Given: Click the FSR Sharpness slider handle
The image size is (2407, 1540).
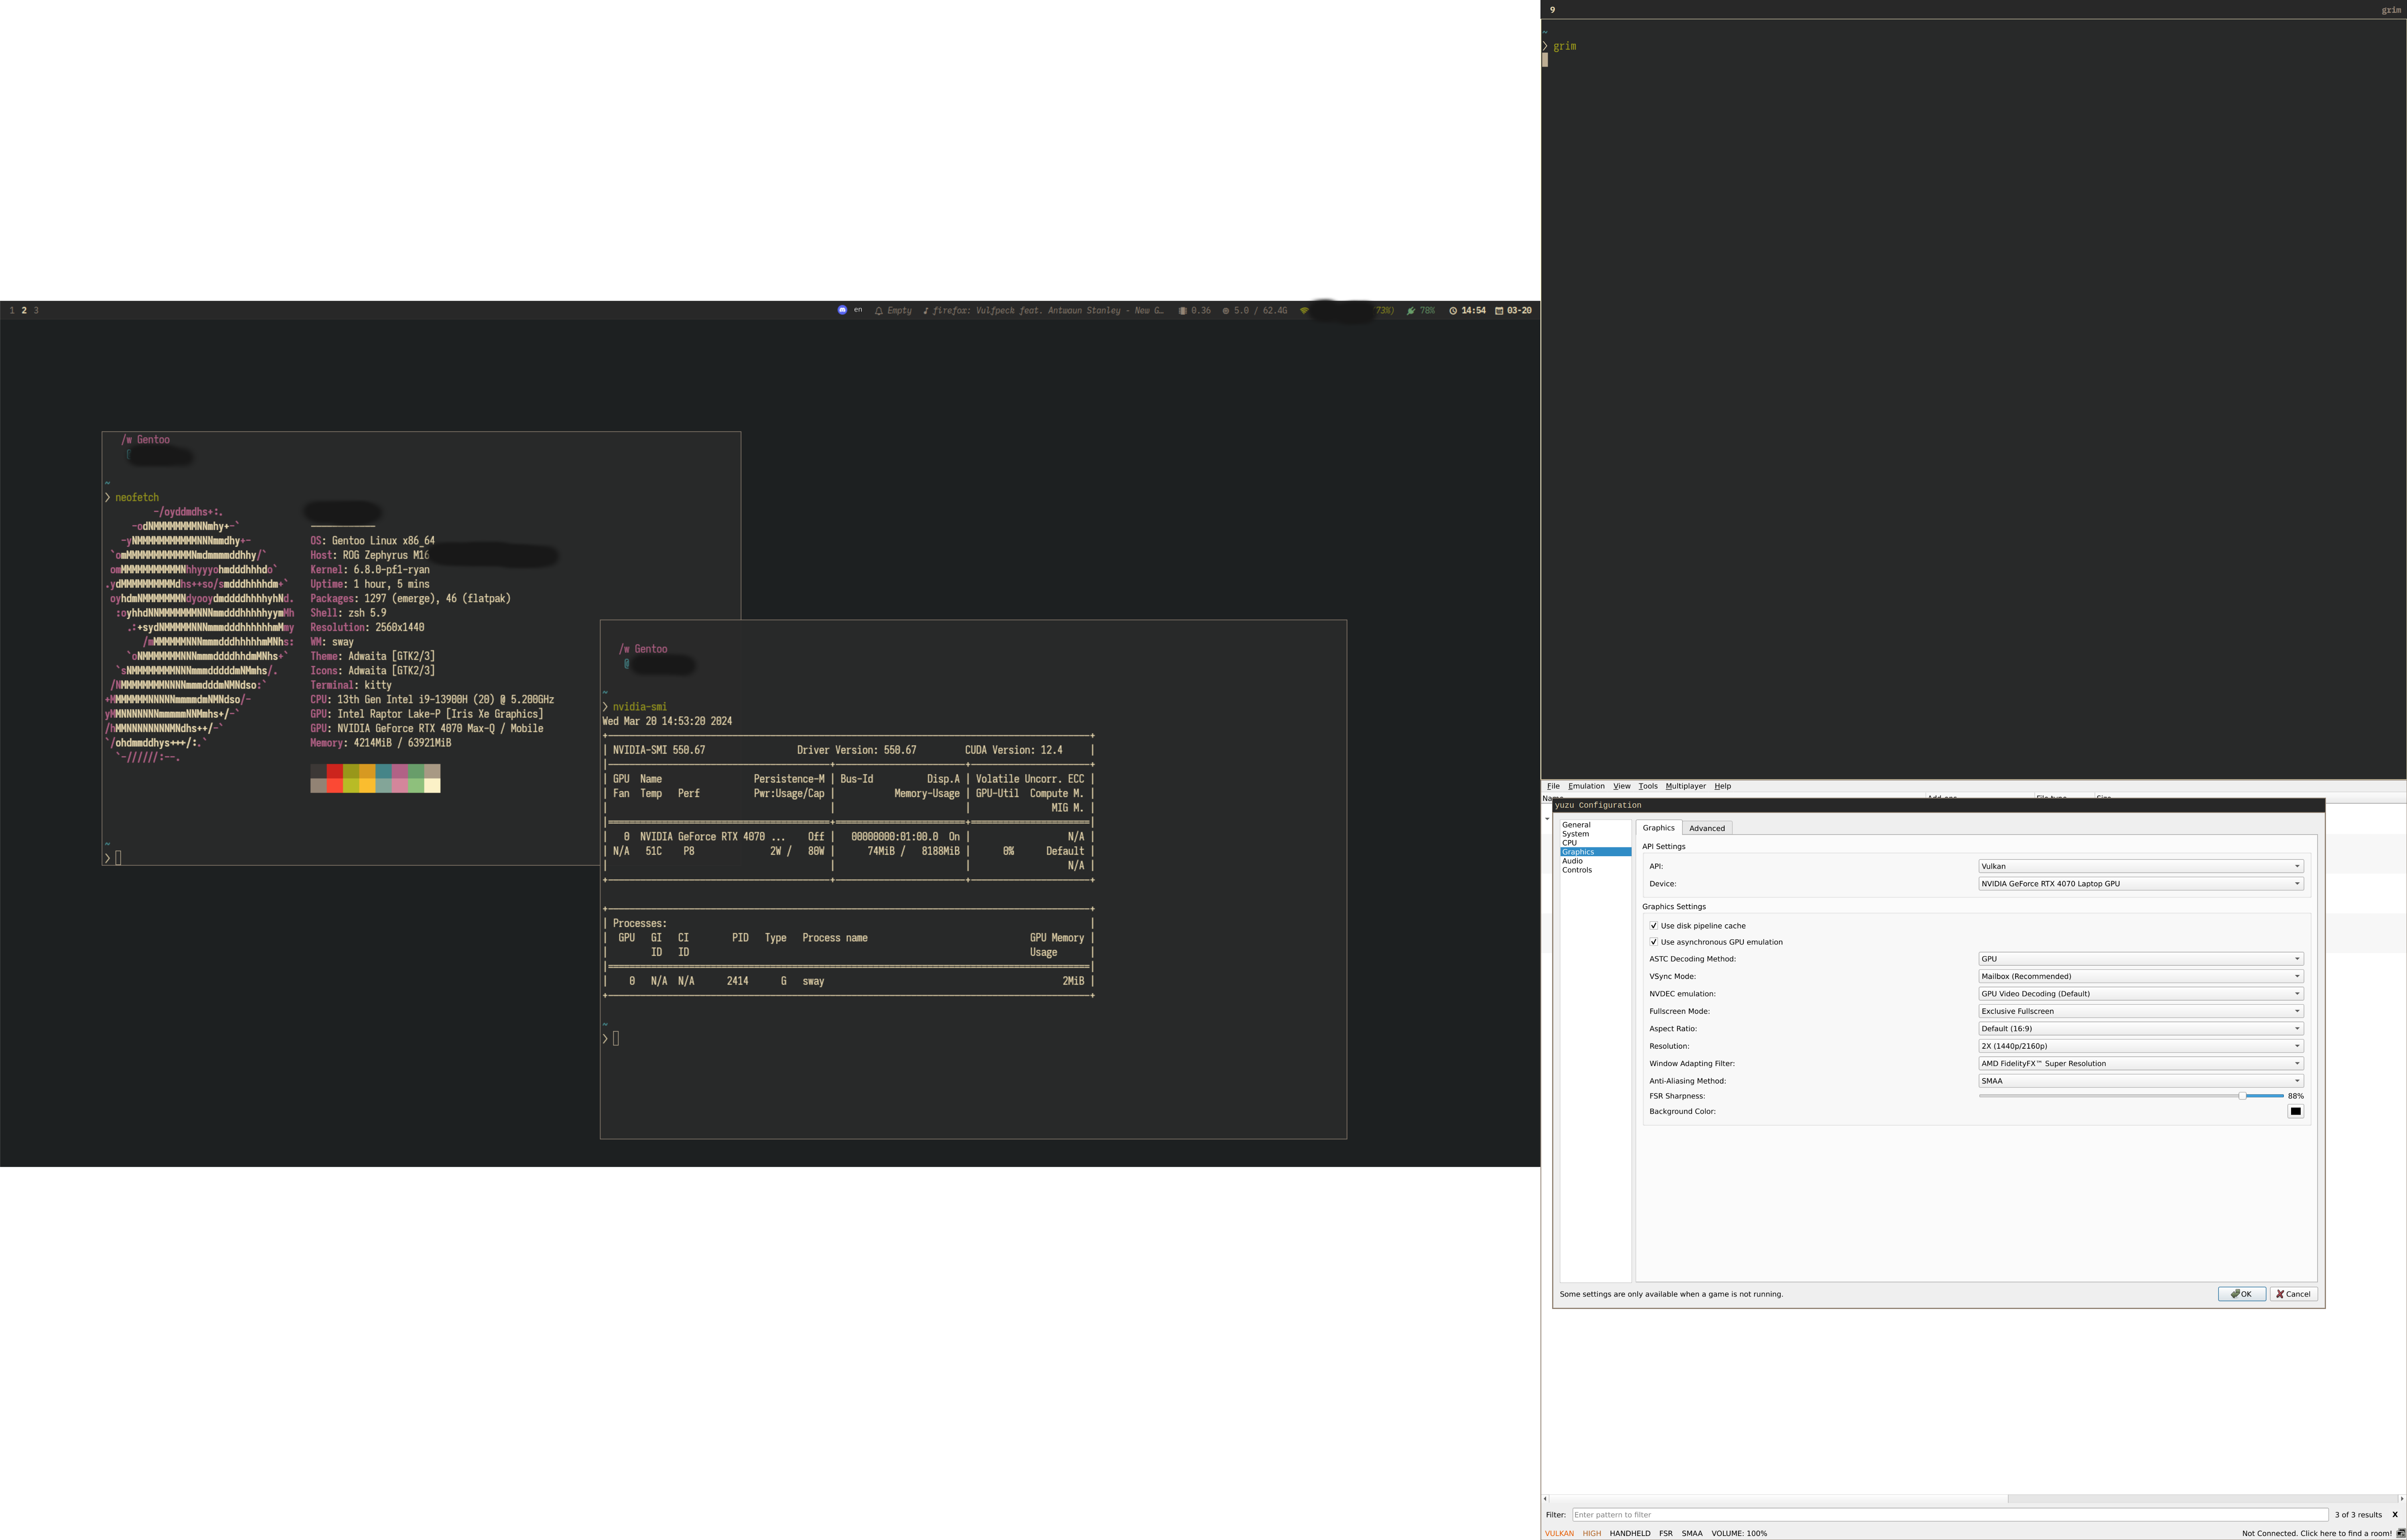Looking at the screenshot, I should click(x=2242, y=1096).
